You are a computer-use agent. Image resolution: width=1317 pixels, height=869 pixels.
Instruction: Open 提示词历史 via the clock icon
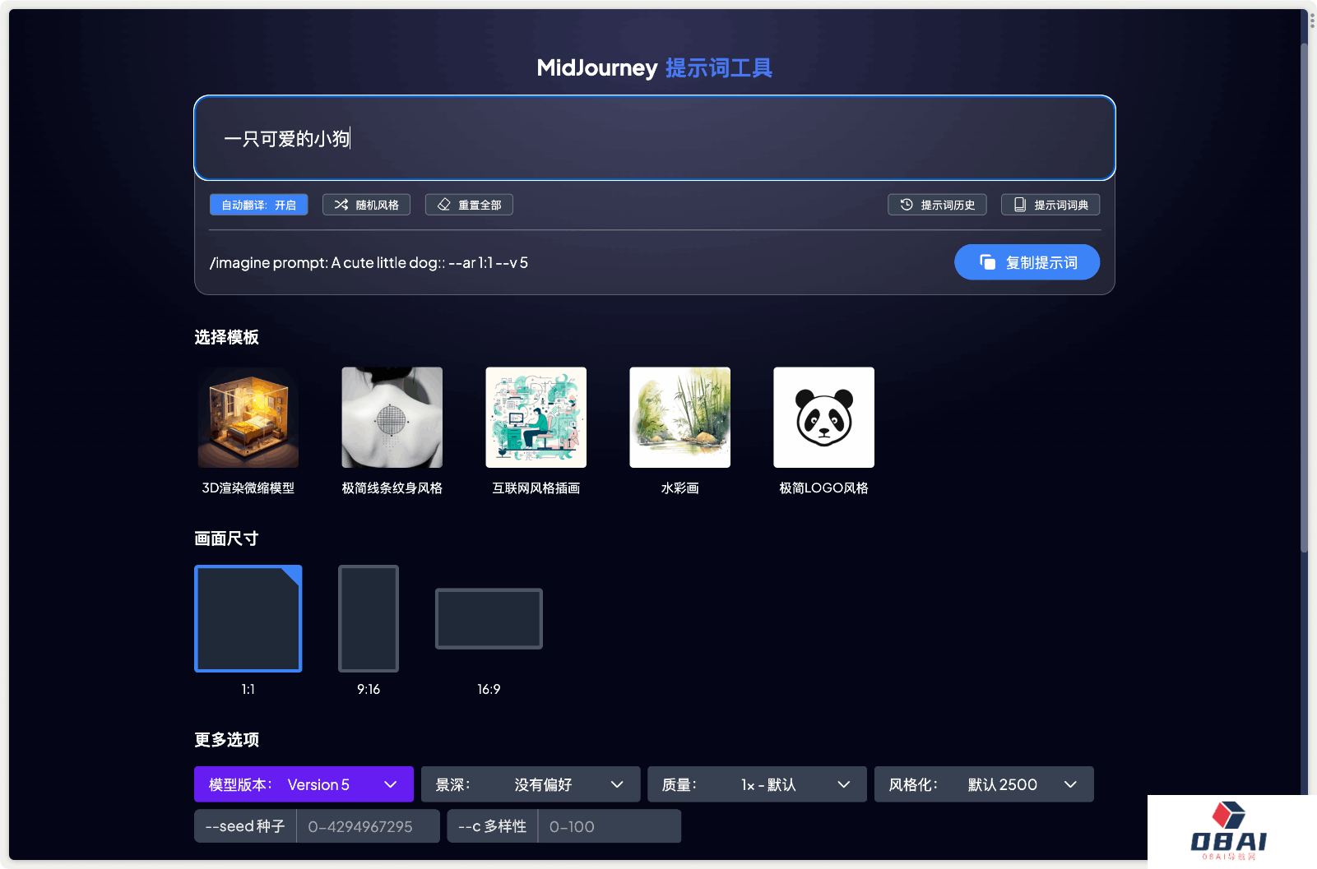pos(907,204)
